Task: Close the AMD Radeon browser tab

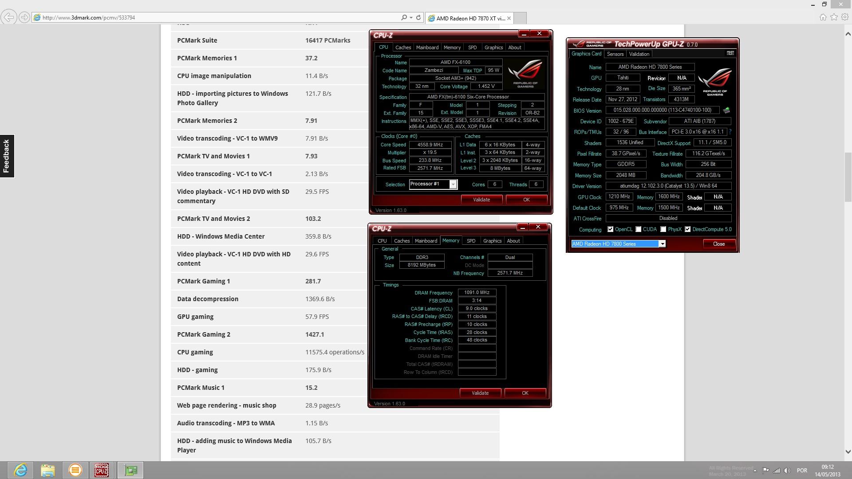Action: click(509, 18)
